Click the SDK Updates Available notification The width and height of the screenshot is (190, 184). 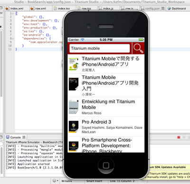pyautogui.click(x=168, y=167)
